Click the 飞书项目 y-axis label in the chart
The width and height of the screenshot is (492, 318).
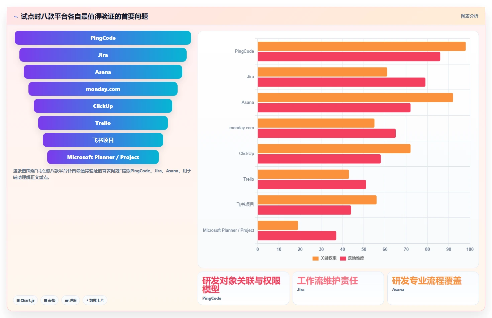(245, 204)
